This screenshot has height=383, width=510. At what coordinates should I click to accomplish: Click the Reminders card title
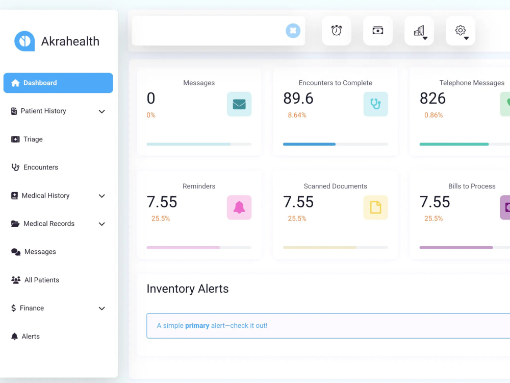click(x=199, y=186)
